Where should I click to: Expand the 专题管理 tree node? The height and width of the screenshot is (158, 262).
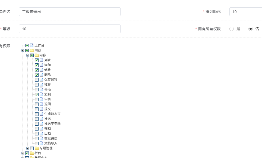pos(27,148)
